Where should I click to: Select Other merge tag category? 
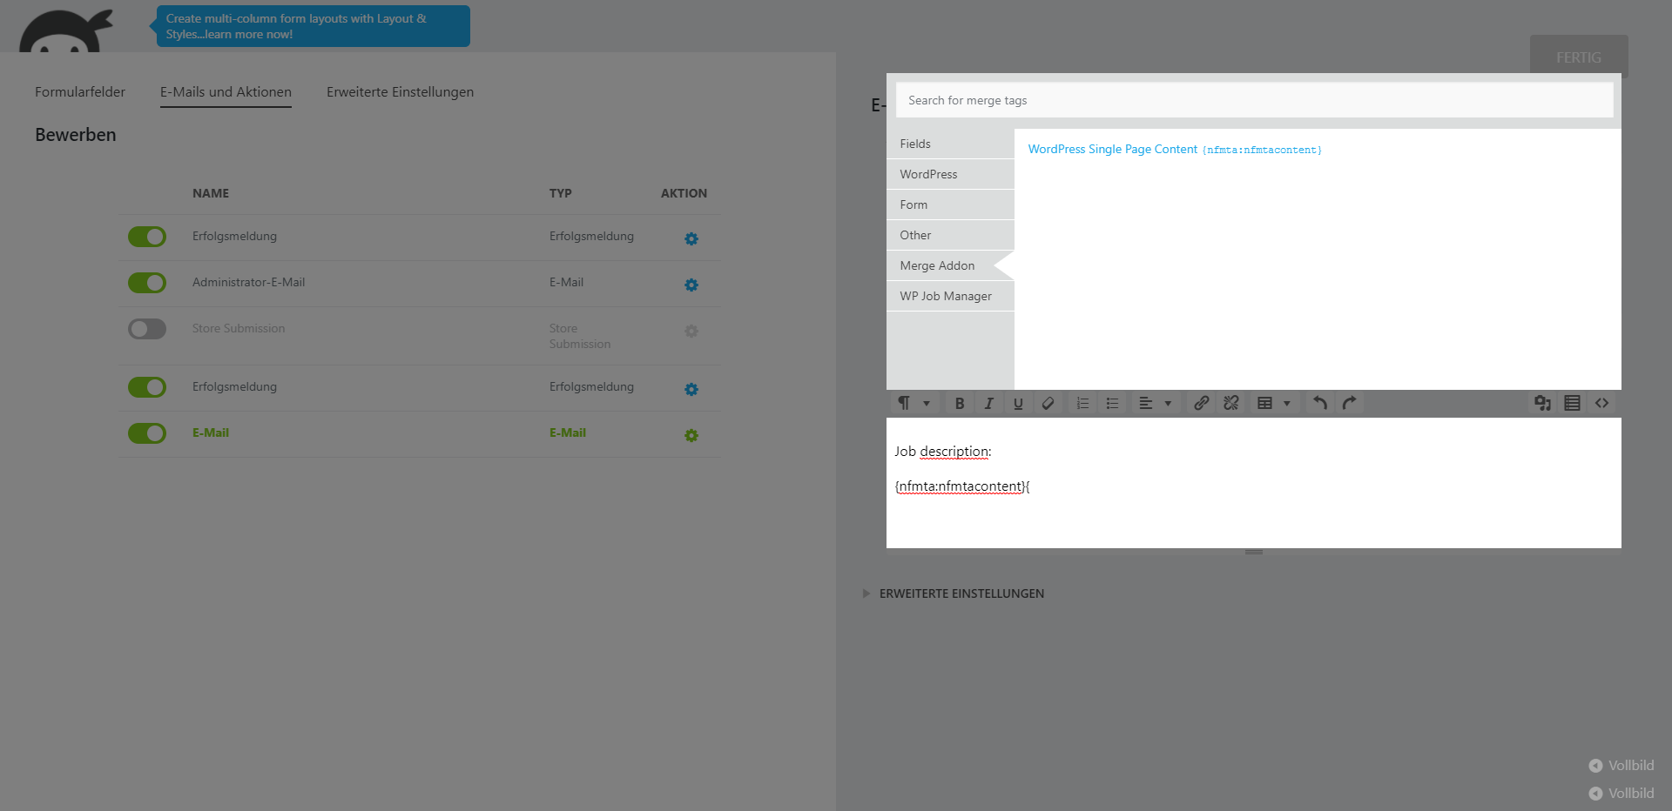(x=950, y=235)
